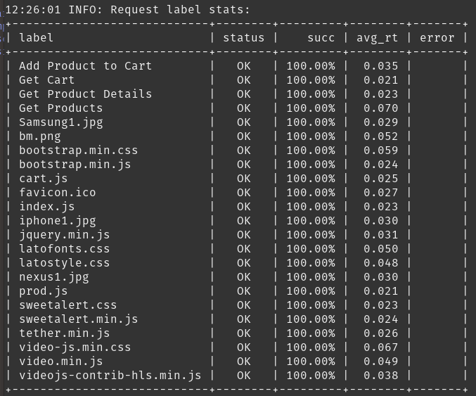Screen dimensions: 476x396
Task: Click the bootstrap.min.js label
Action: tap(75, 165)
